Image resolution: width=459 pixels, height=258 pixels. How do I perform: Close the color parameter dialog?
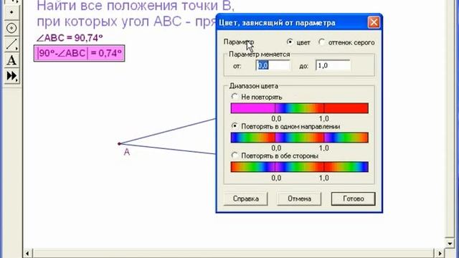(374, 22)
